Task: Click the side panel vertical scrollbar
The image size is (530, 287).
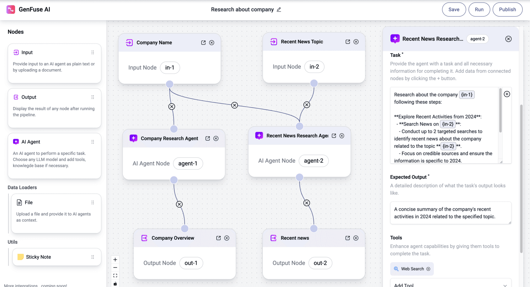Action: [x=521, y=178]
